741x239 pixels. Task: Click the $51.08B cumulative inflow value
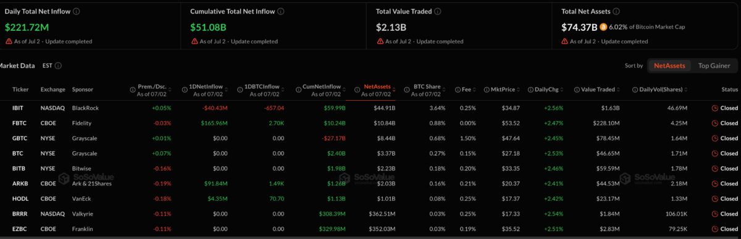click(x=209, y=27)
